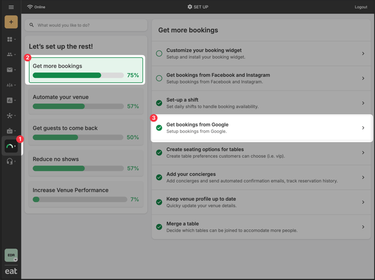This screenshot has width=375, height=280.
Task: Click the '7%' value on Increase Venue Performance
Action: (x=135, y=199)
